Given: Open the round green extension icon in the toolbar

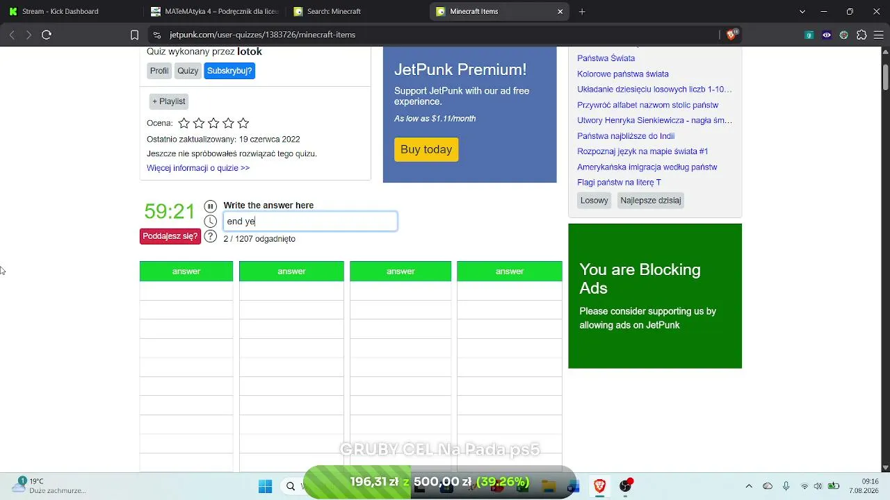Looking at the screenshot, I should (x=844, y=35).
